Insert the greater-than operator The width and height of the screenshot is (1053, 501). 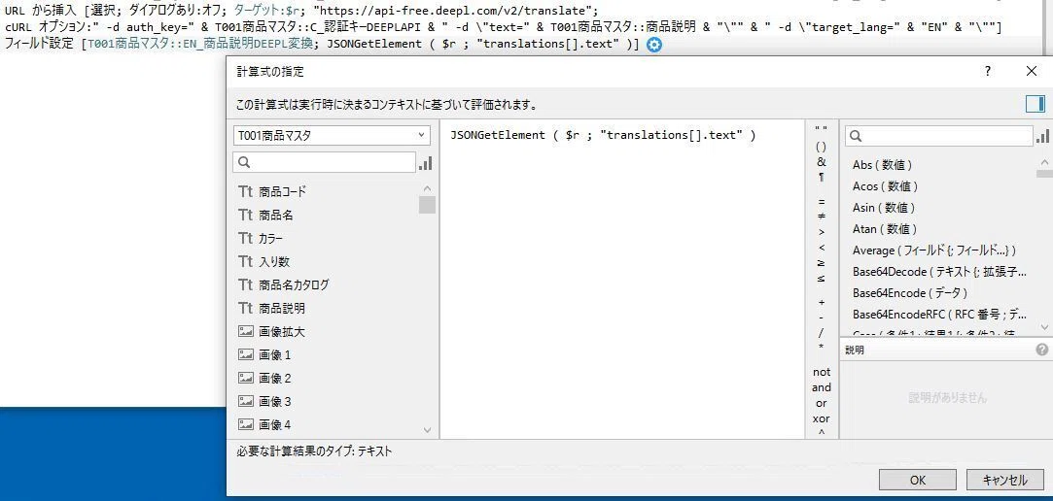pos(822,232)
